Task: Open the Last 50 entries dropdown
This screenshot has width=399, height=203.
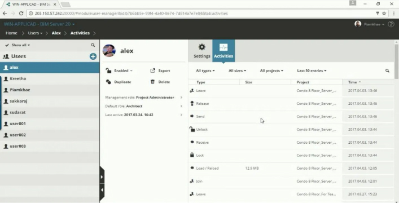Action: (312, 70)
